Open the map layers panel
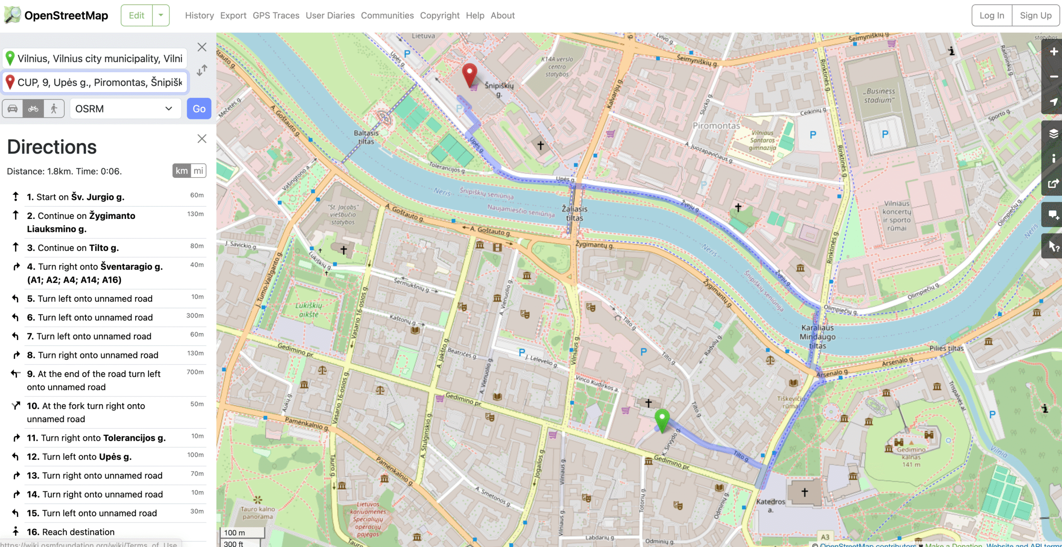 pyautogui.click(x=1053, y=134)
